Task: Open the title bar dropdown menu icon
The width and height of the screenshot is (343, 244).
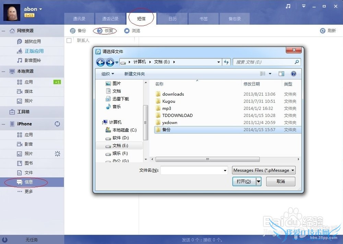Action: point(304,6)
